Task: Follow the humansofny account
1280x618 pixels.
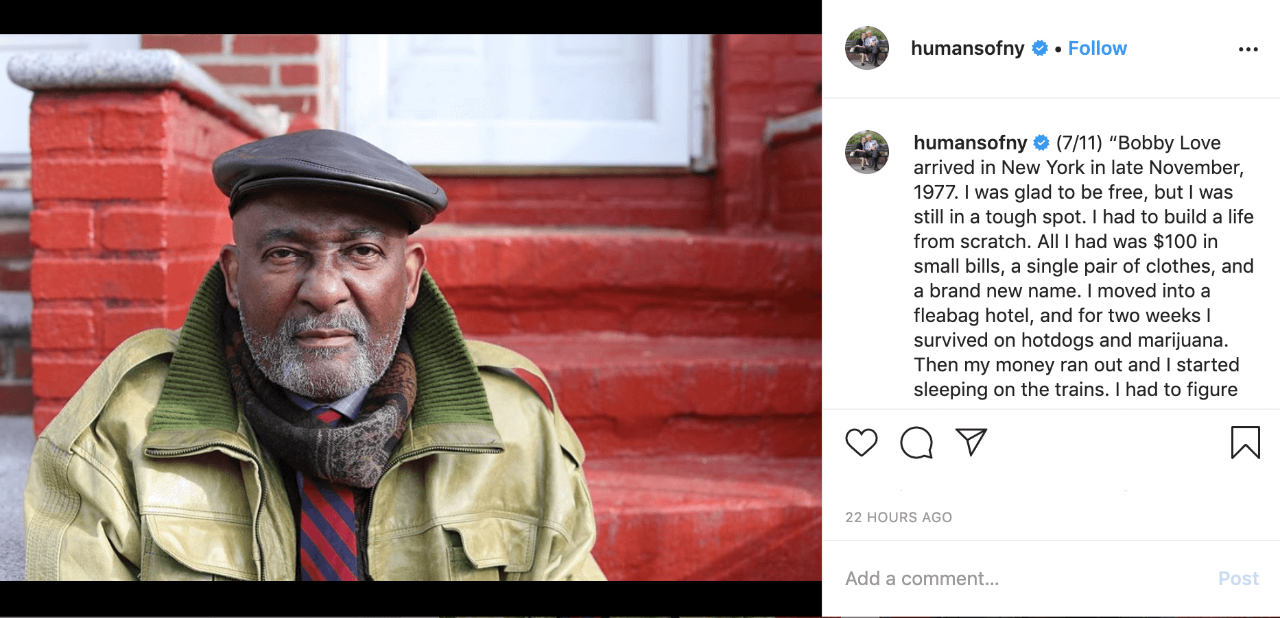Action: [x=1098, y=48]
